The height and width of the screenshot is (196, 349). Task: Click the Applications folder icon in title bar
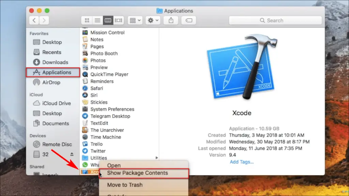pos(160,11)
